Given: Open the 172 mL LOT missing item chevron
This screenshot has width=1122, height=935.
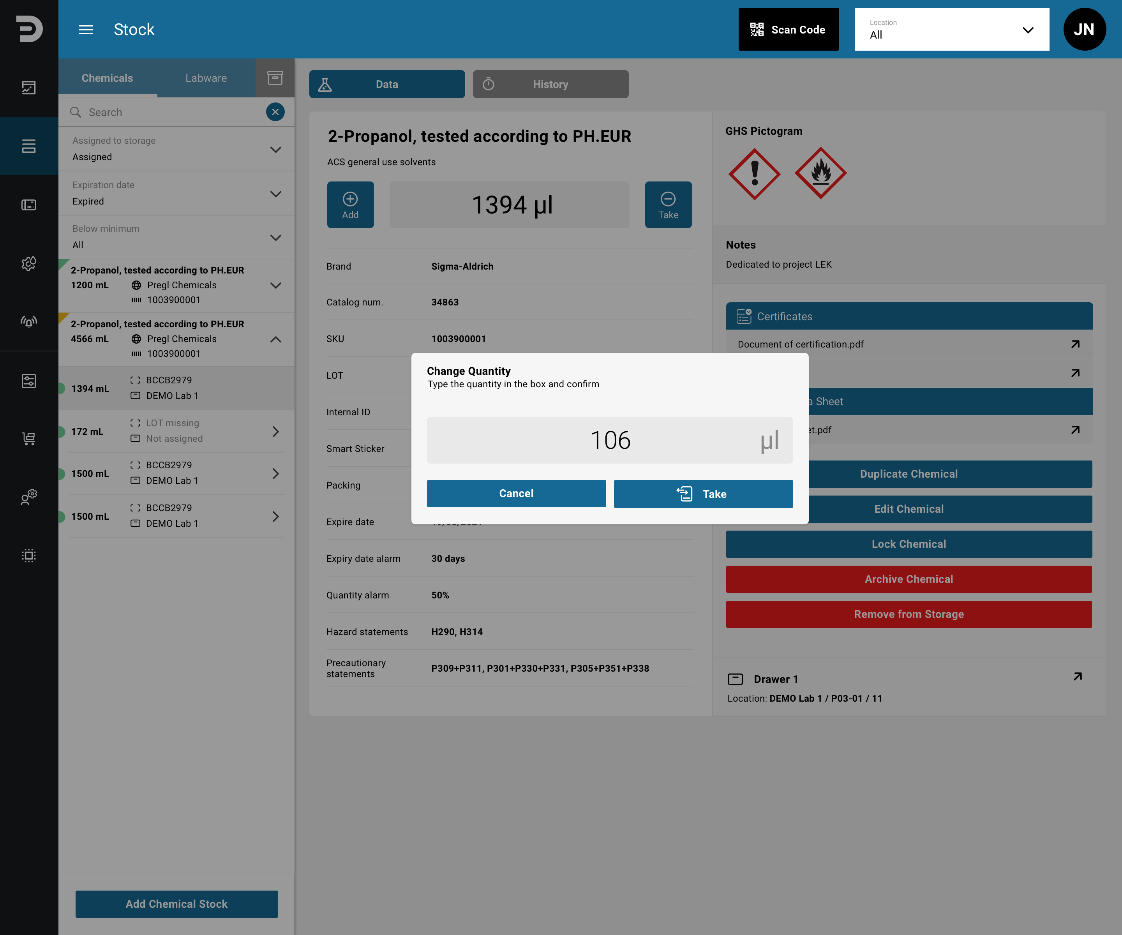Looking at the screenshot, I should [276, 431].
